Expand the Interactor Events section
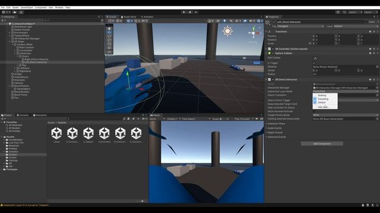Screen dimensions: 380x213 point(277,137)
